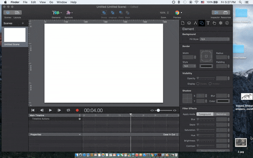Open the border Style dropdown
Viewport: 253px width, 158px height.
coord(189,66)
